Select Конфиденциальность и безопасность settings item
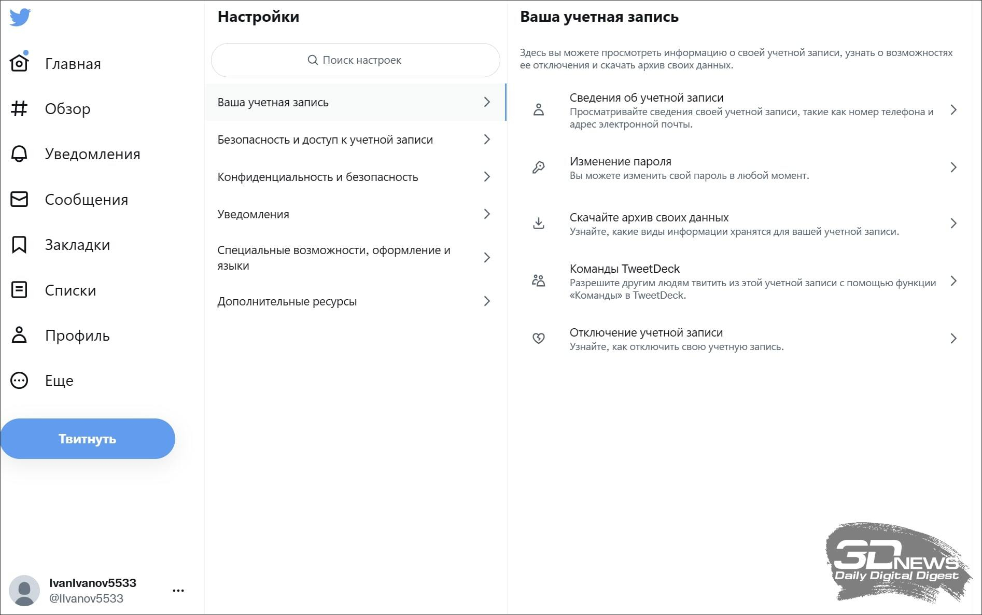 click(x=355, y=177)
